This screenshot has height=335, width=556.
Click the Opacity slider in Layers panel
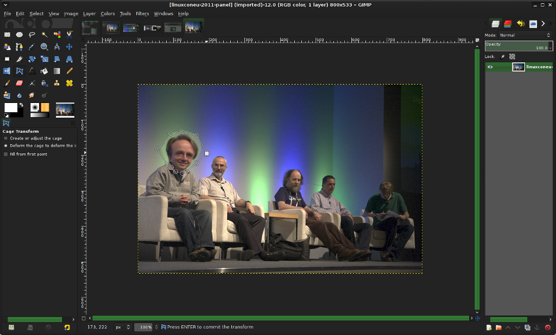coord(516,46)
